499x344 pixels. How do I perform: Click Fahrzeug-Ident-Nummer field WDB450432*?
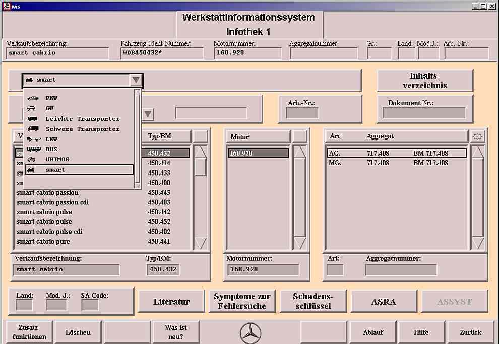[162, 53]
